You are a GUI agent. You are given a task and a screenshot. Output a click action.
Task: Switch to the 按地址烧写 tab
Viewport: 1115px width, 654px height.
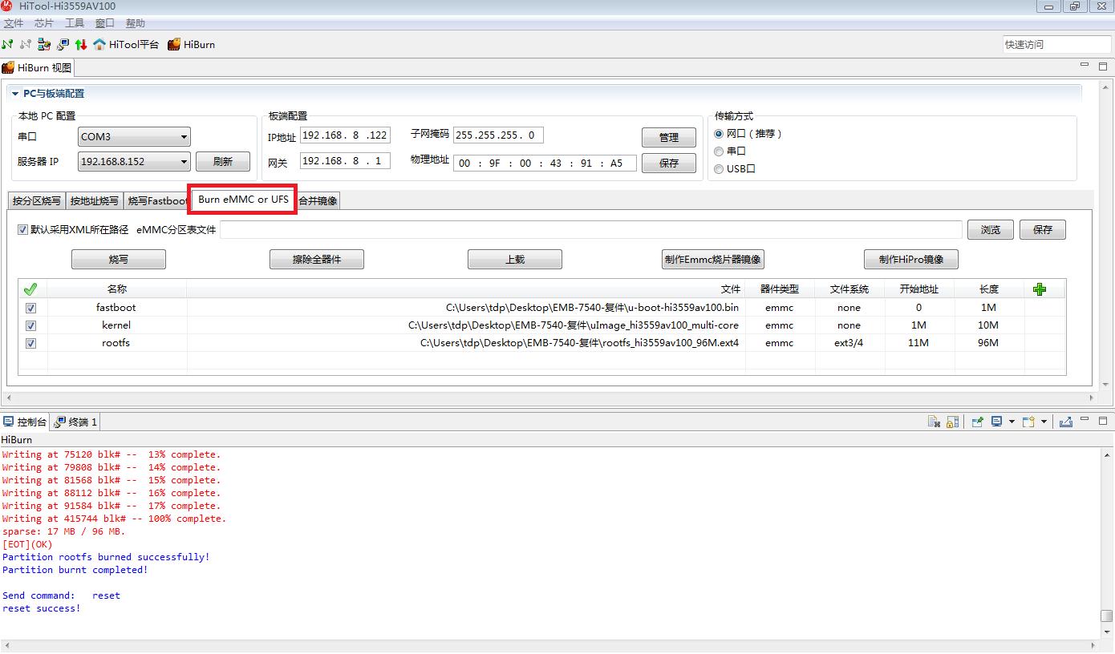pyautogui.click(x=94, y=201)
